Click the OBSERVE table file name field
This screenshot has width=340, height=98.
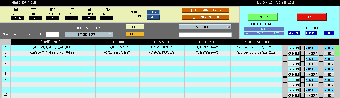click(264, 29)
